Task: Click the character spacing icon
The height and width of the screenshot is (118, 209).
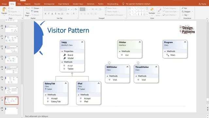Action: pyautogui.click(x=62, y=14)
